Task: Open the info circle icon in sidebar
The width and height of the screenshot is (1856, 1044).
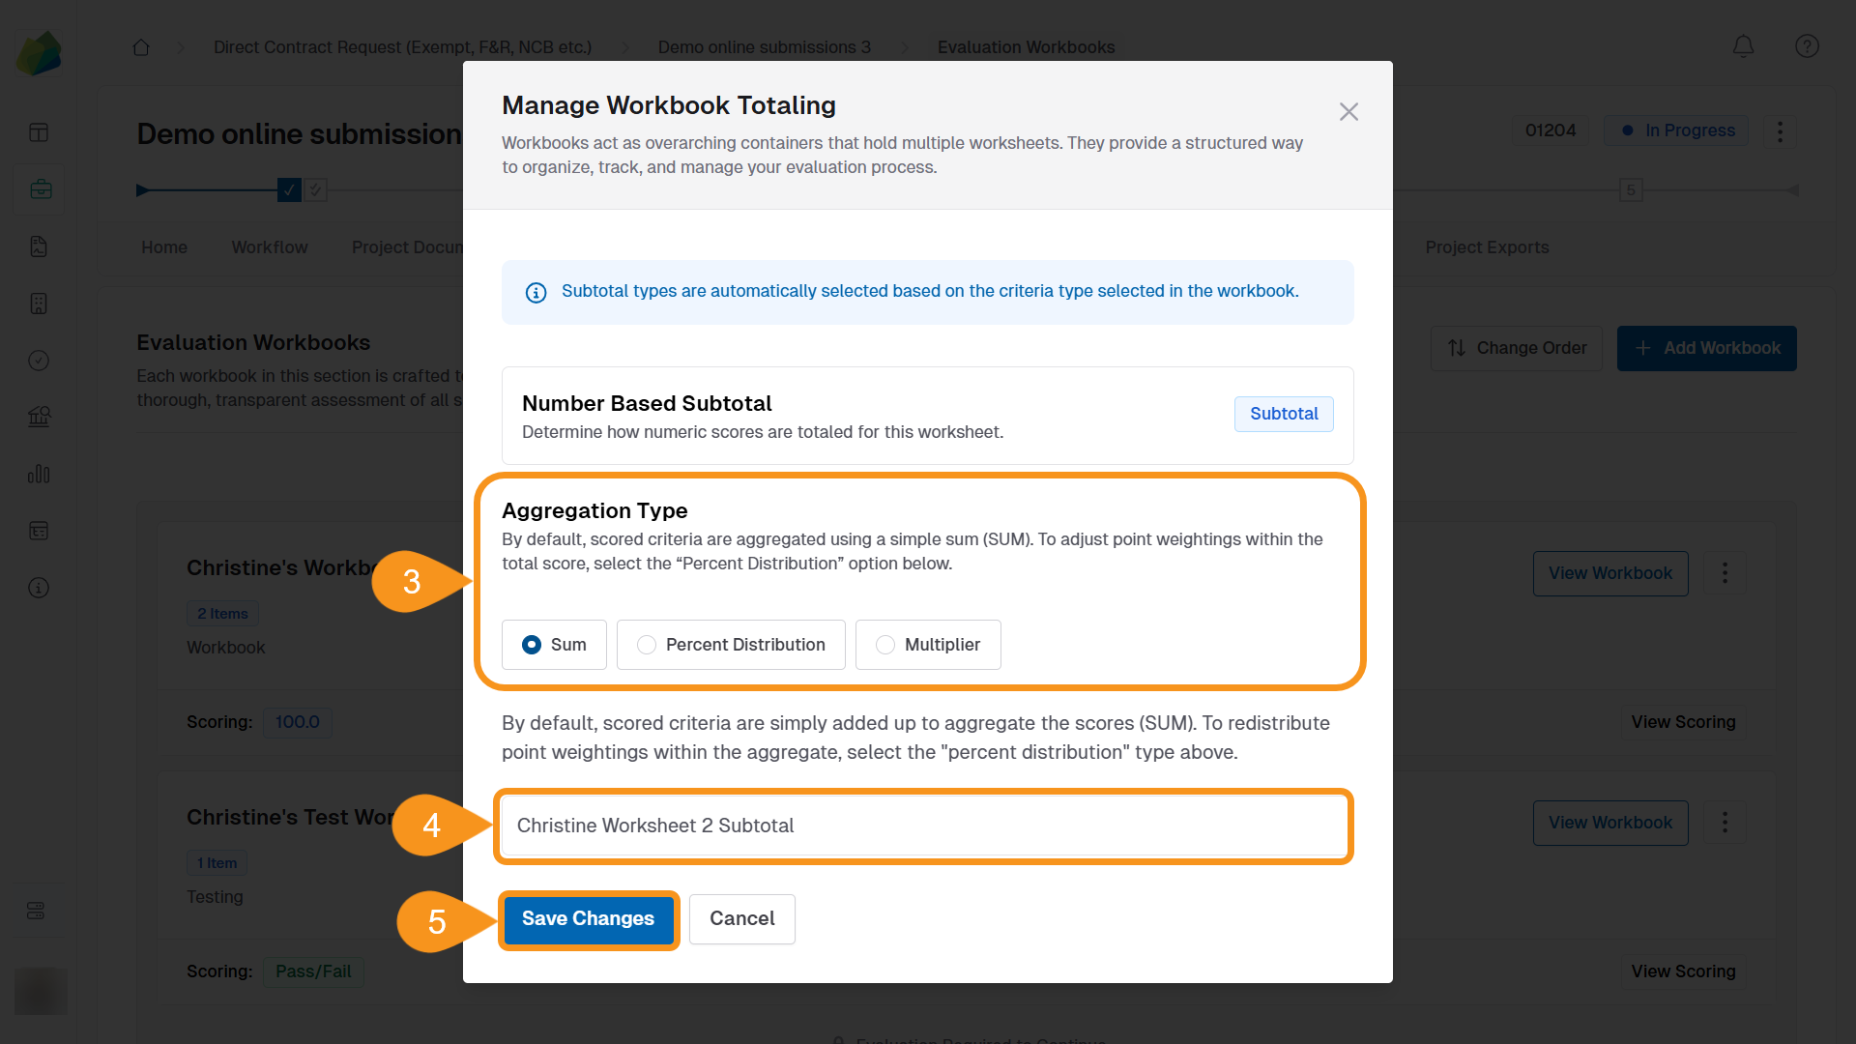Action: pyautogui.click(x=39, y=588)
